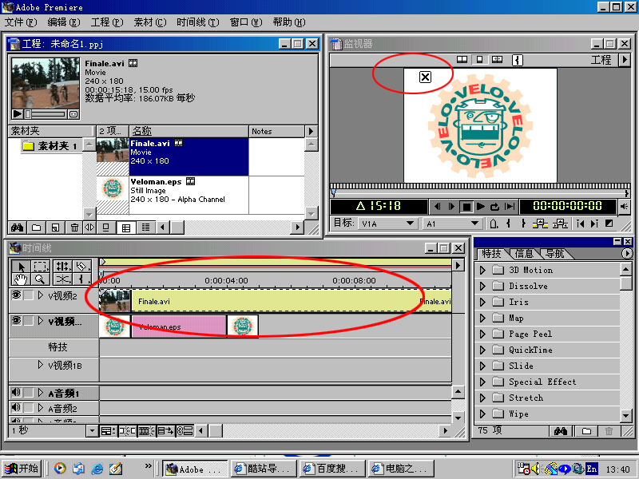The height and width of the screenshot is (479, 639).
Task: Click the Mark In icon in monitor
Action: pos(508,224)
